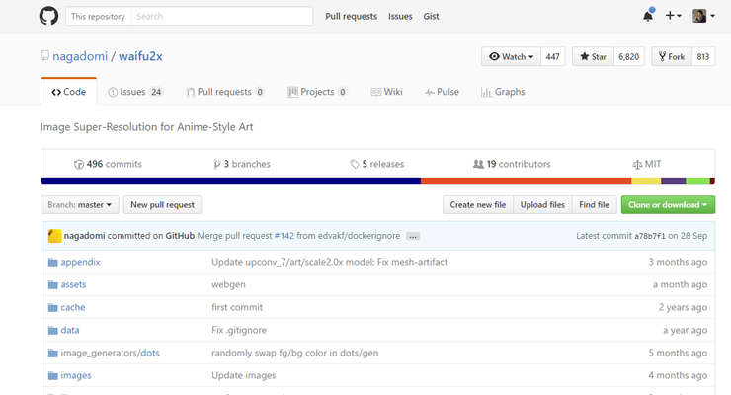Click the repository book icon beside nagadomi
Image resolution: width=731 pixels, height=395 pixels.
click(44, 56)
